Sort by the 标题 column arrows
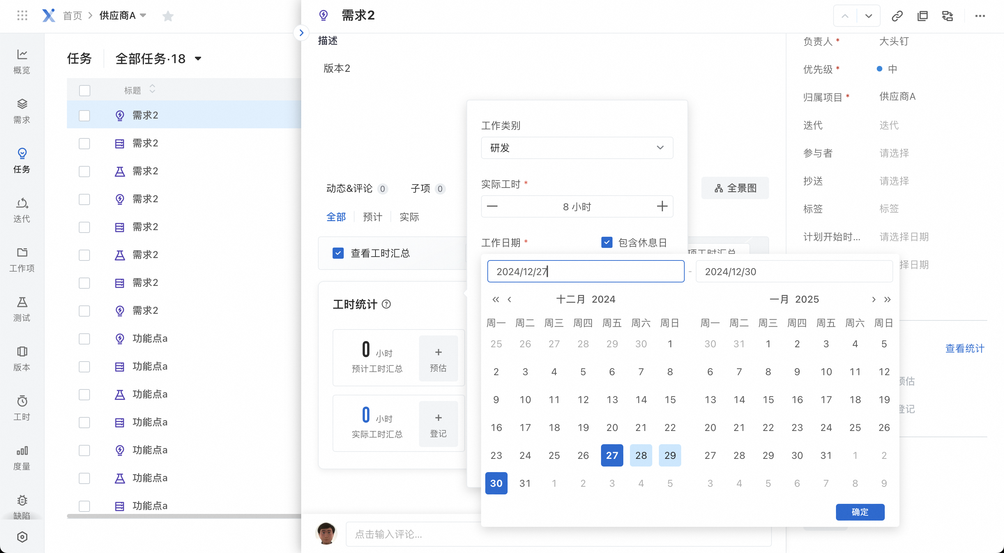The image size is (1004, 553). pos(152,89)
